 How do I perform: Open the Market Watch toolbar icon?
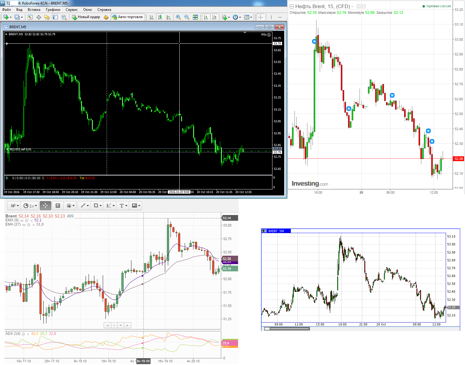pyautogui.click(x=30, y=17)
